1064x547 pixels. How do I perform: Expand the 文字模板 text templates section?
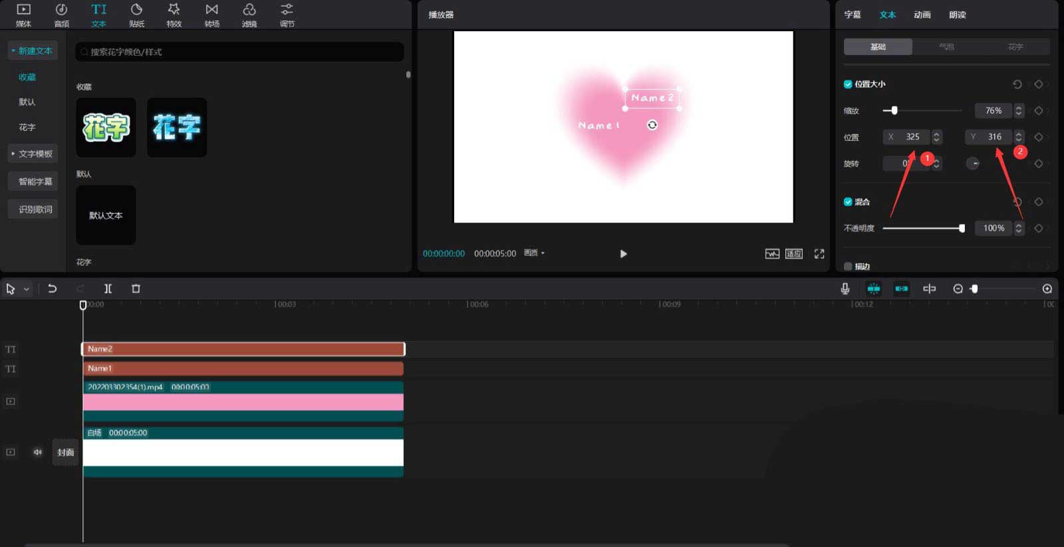click(33, 154)
